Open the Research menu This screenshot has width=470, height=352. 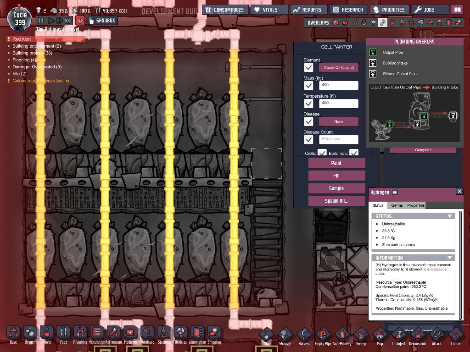pyautogui.click(x=348, y=10)
